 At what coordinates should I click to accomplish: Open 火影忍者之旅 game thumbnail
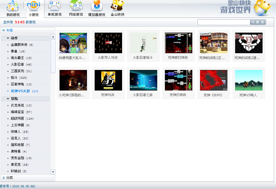143,80
